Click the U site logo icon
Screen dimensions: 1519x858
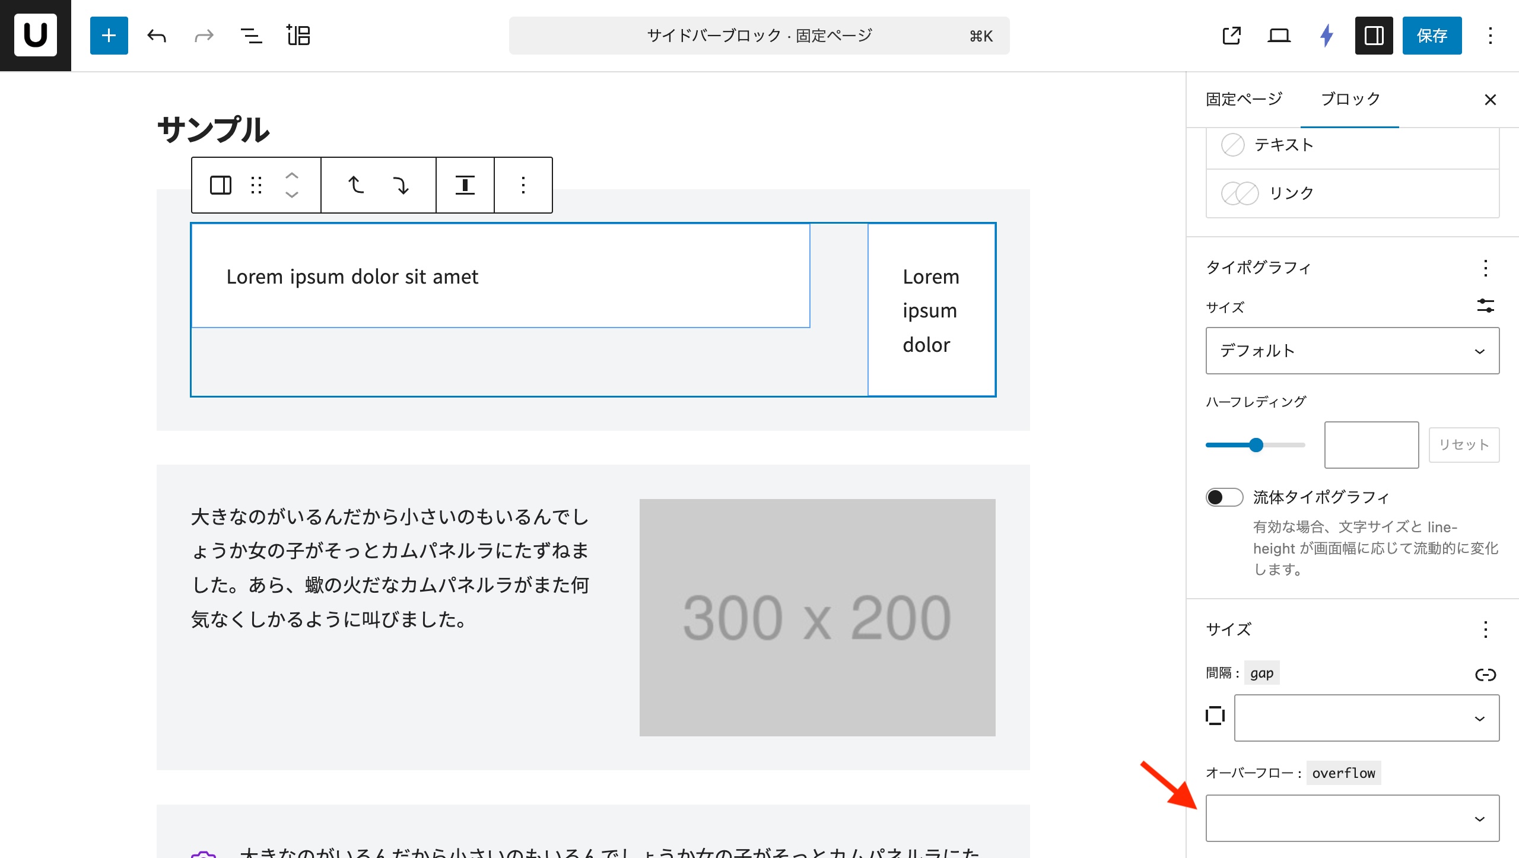(36, 36)
